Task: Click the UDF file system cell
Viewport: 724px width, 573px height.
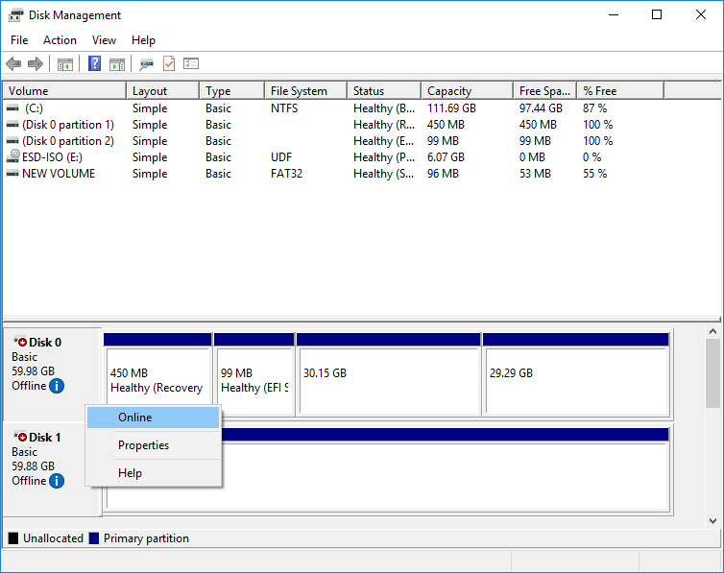Action: click(281, 157)
